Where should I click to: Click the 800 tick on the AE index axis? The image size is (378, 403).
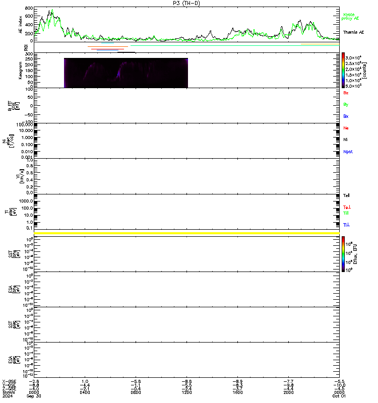click(29, 8)
